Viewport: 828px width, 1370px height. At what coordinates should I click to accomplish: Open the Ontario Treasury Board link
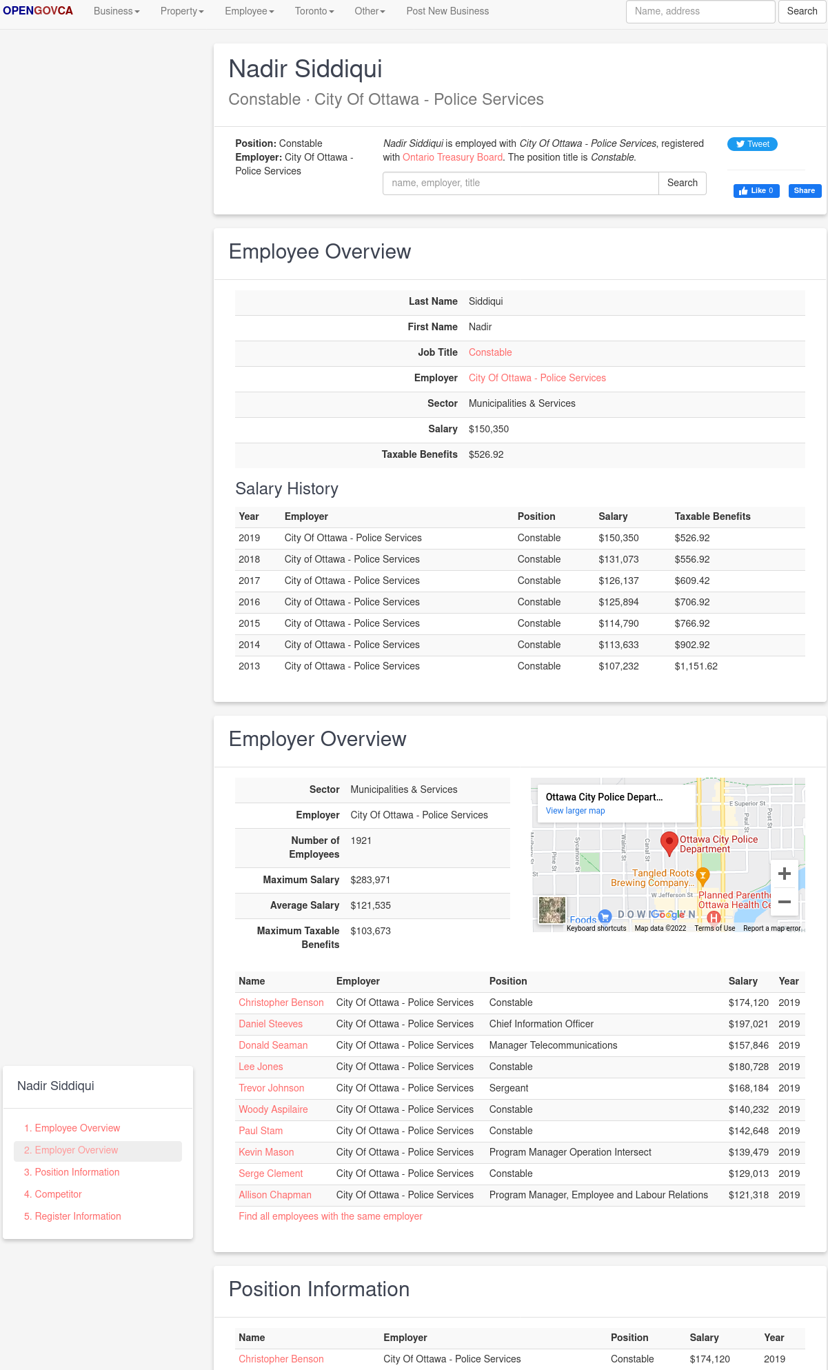pyautogui.click(x=453, y=157)
